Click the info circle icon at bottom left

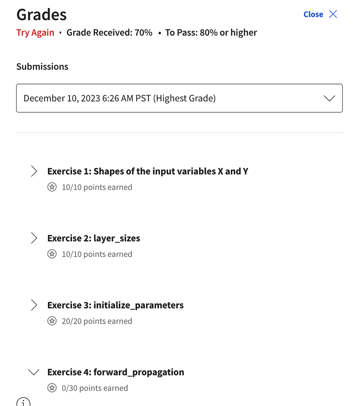tap(23, 402)
